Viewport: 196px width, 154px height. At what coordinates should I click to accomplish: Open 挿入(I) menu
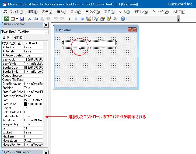[x=61, y=12]
